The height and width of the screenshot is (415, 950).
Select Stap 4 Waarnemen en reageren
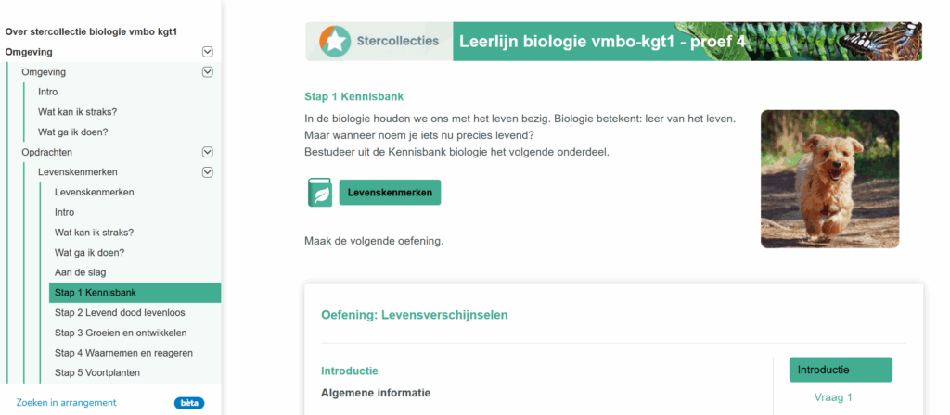point(123,353)
